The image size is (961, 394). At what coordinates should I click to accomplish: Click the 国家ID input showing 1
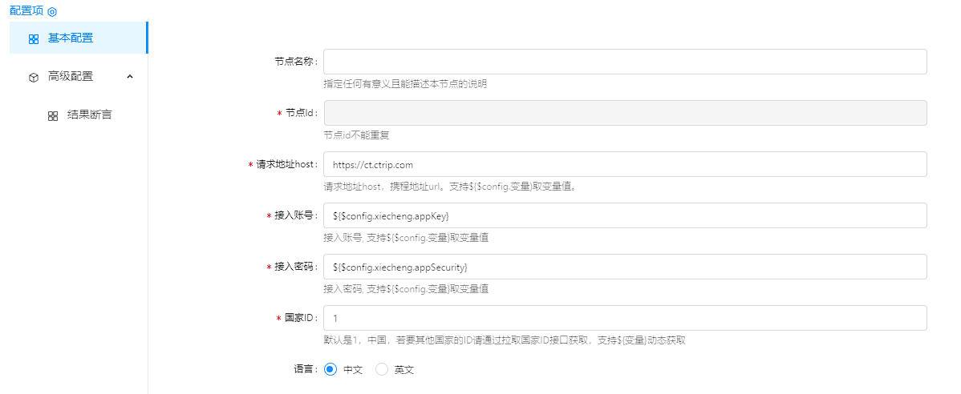click(625, 318)
